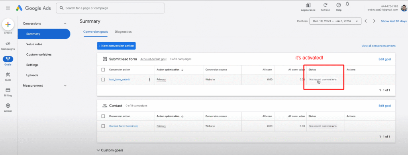
Task: Click the search magnifier icon
Action: click(62, 8)
